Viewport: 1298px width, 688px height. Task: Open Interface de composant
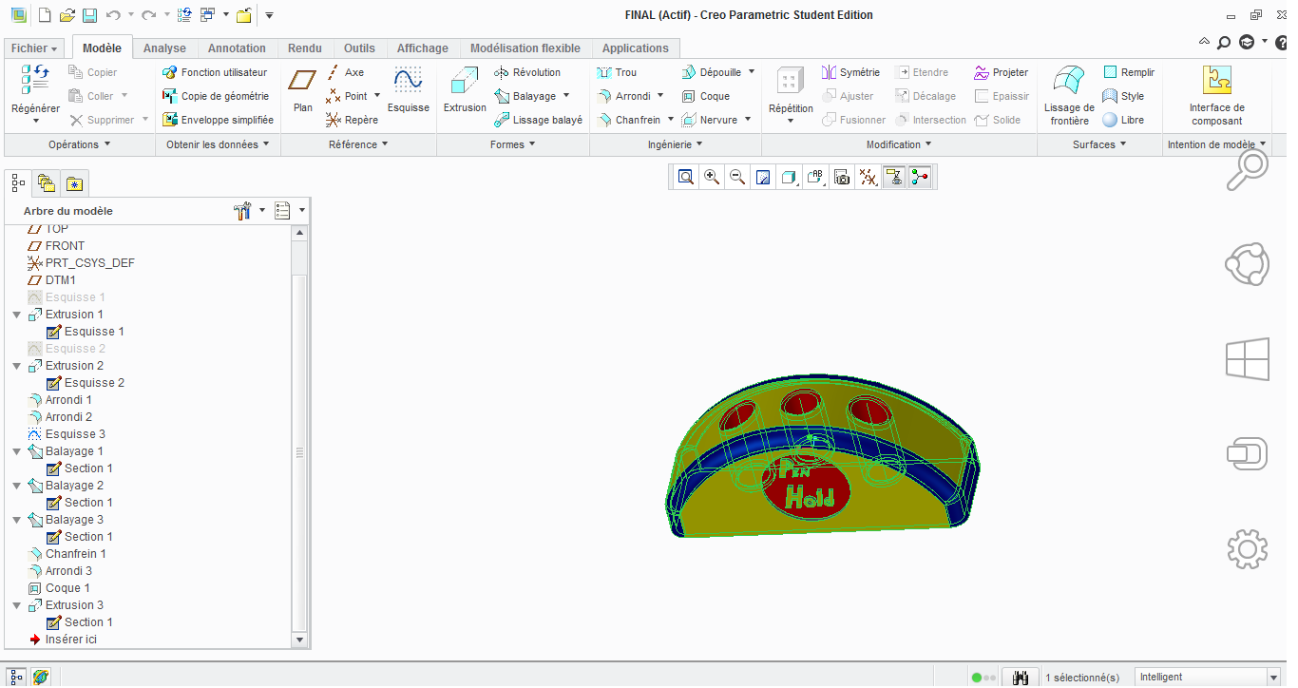[x=1216, y=95]
